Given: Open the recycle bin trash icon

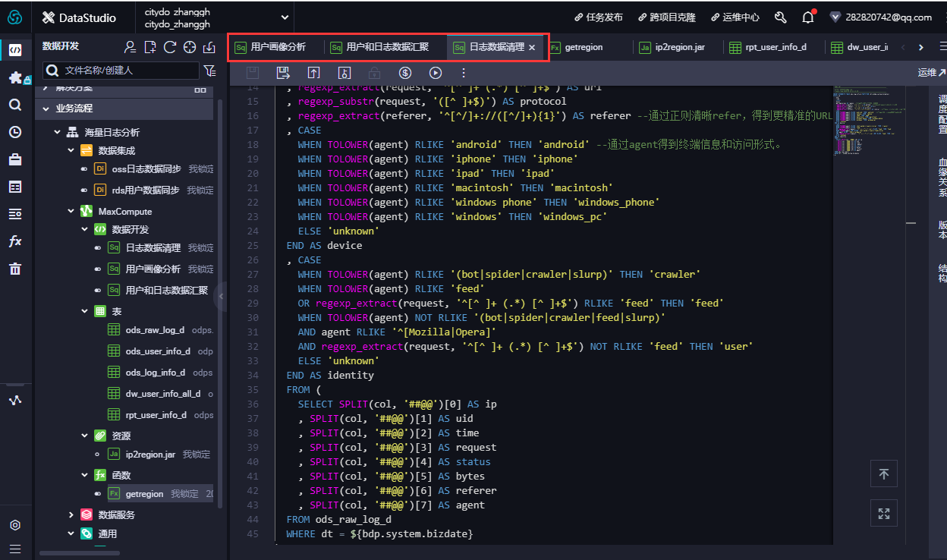Looking at the screenshot, I should point(15,269).
